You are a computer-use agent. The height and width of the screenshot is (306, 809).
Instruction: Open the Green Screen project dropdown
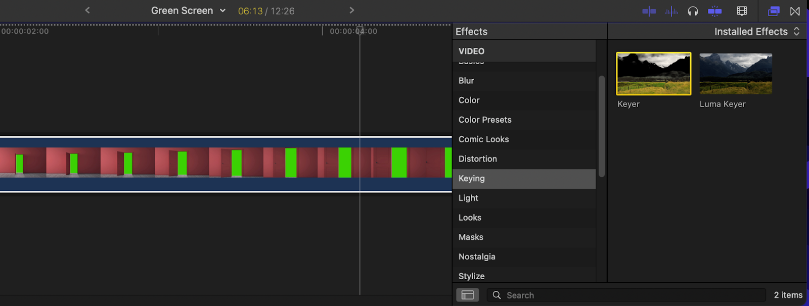pos(188,11)
